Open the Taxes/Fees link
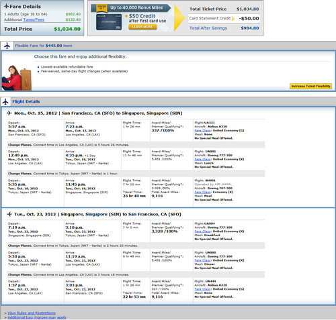The height and width of the screenshot is (320, 336). (x=34, y=19)
